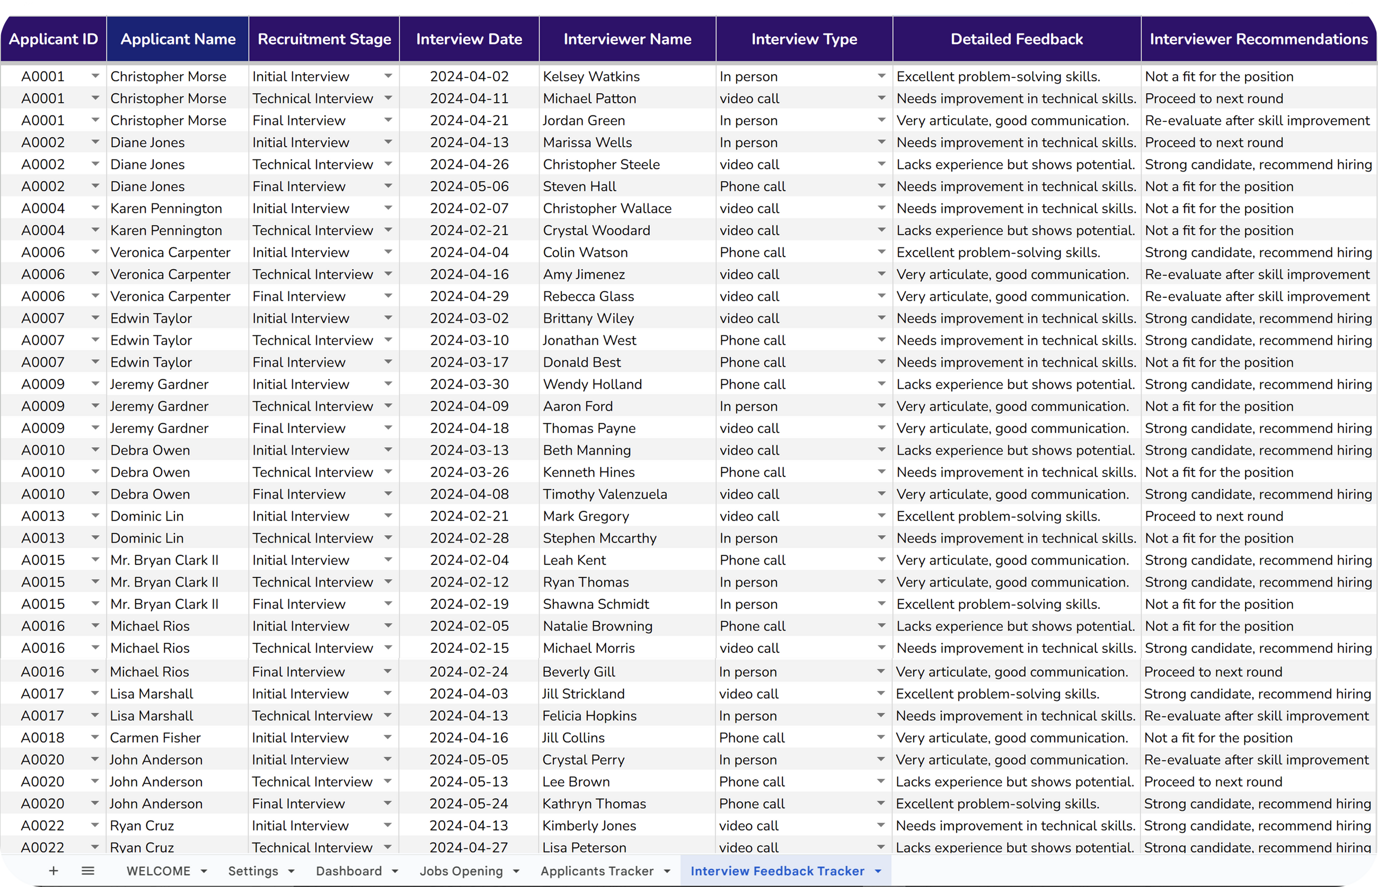Open the Applicants Tracker tab dropdown arrow
Image resolution: width=1378 pixels, height=887 pixels.
pos(667,872)
